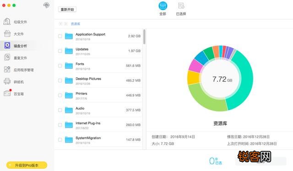This screenshot has height=171, width=293.
Task: Open the 垃圾文件 junk files icon
Action: click(x=7, y=22)
